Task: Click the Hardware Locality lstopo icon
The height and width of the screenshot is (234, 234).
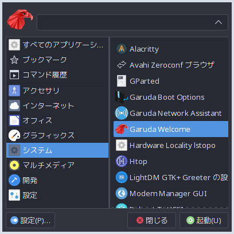Action: pos(122,145)
